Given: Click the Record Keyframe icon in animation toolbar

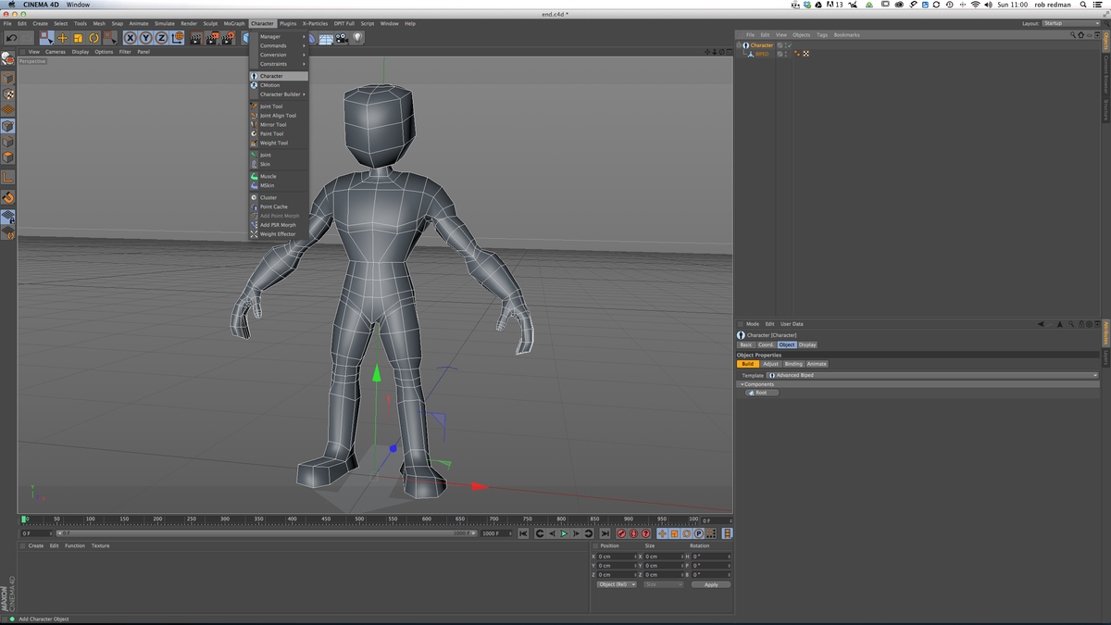Looking at the screenshot, I should (621, 534).
